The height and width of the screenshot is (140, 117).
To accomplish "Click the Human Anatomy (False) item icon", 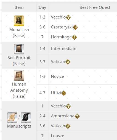I will [x=19, y=75].
